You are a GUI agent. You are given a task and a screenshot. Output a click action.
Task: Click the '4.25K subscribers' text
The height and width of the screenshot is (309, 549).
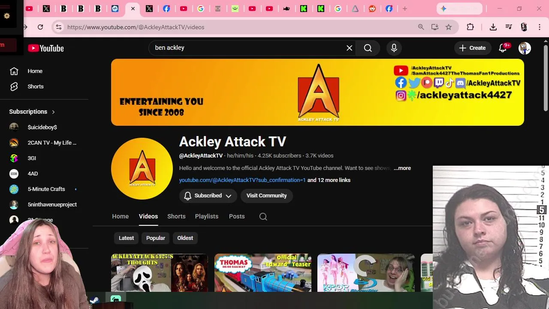point(279,156)
